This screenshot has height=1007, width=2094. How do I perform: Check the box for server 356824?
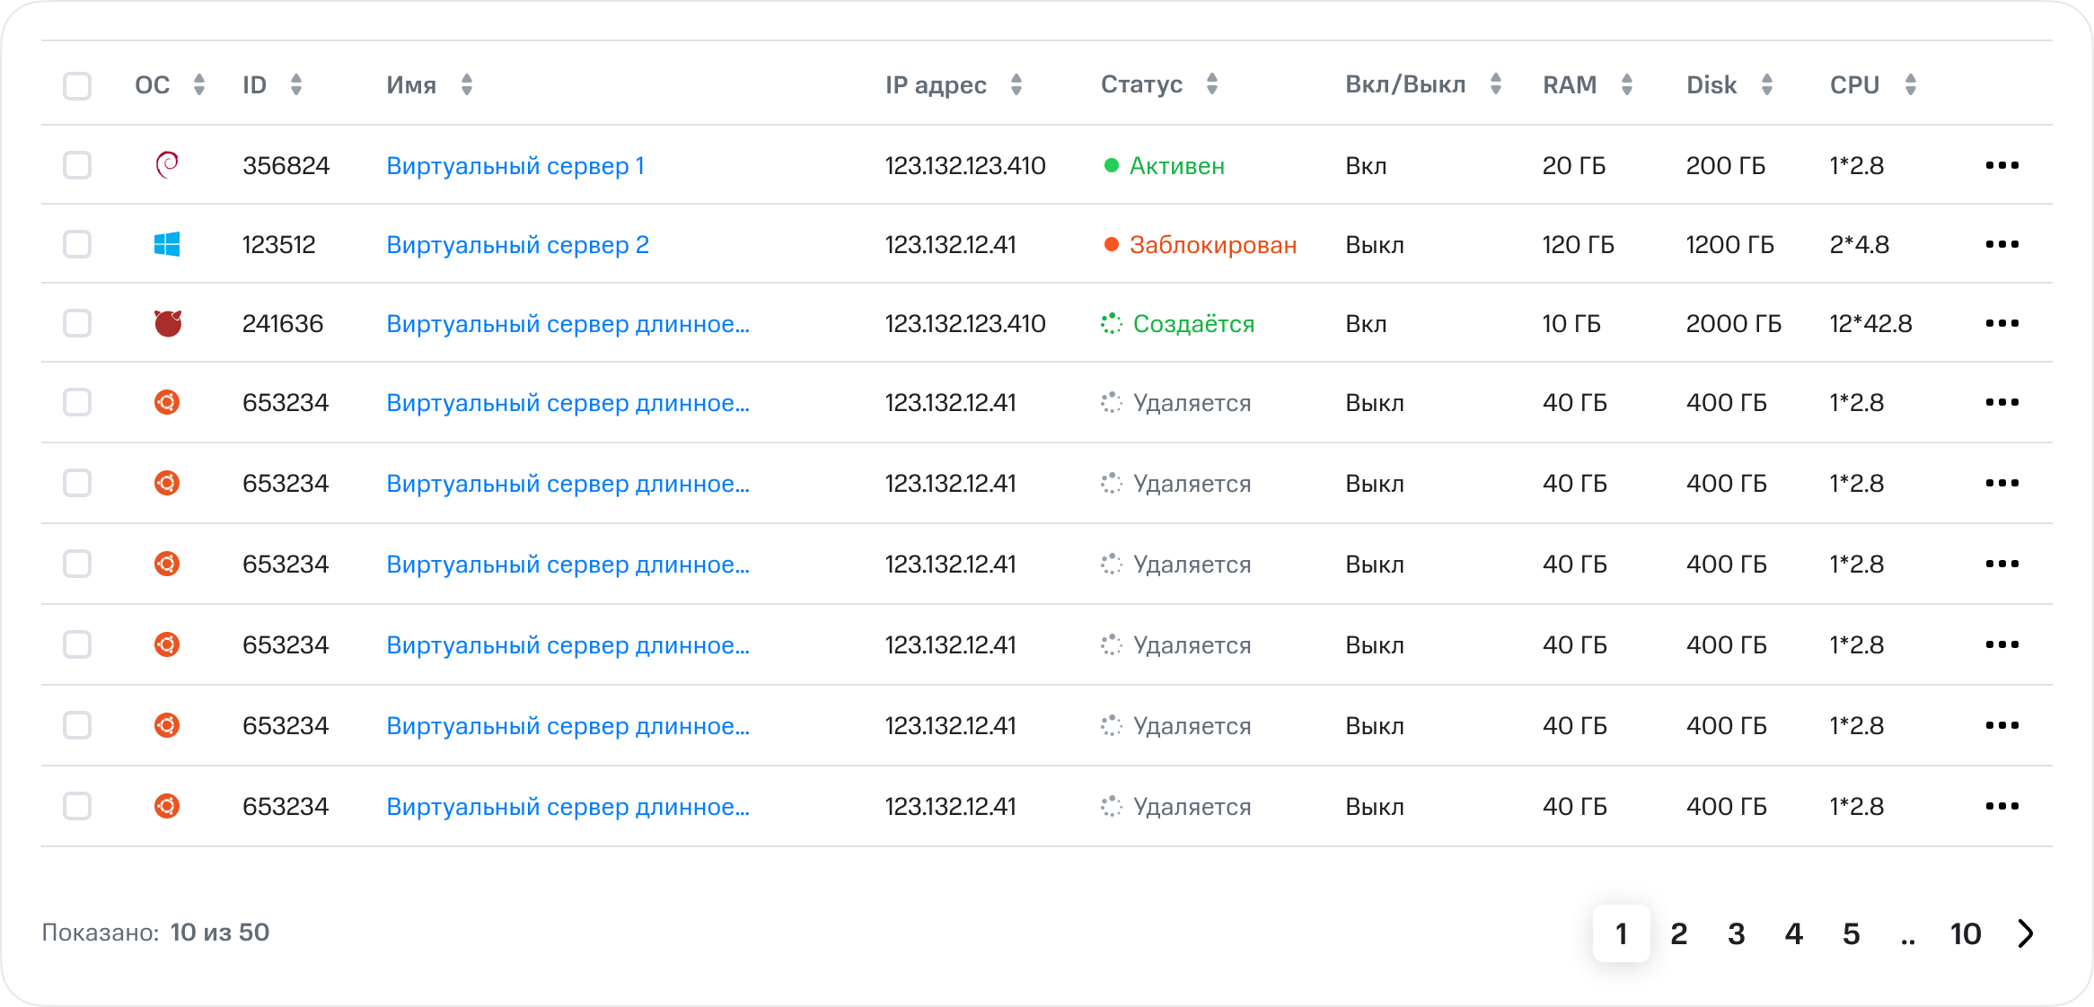77,165
